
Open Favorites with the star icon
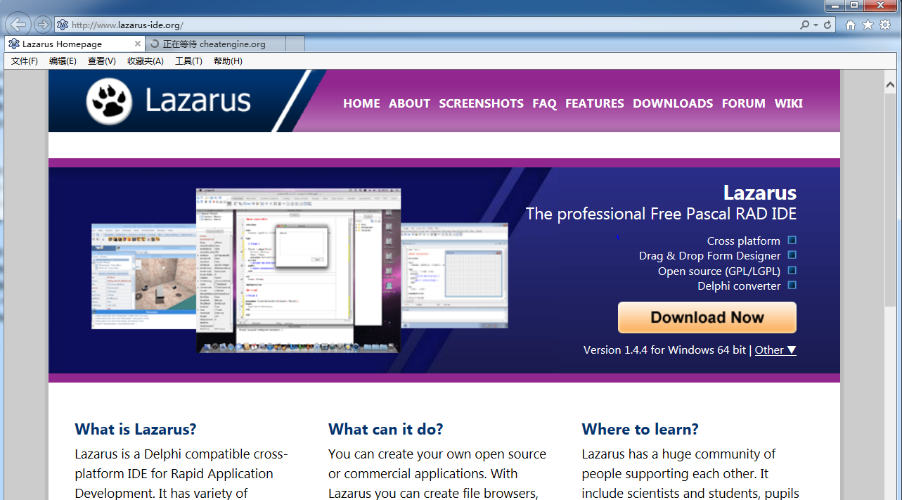tap(868, 25)
